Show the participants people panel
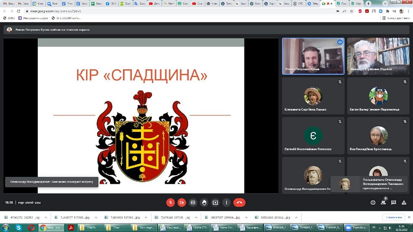This screenshot has height=232, width=413. pos(383,202)
